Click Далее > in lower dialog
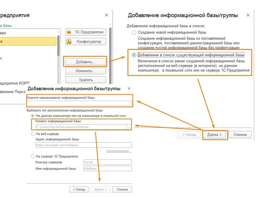The width and height of the screenshot is (268, 198). click(x=101, y=189)
